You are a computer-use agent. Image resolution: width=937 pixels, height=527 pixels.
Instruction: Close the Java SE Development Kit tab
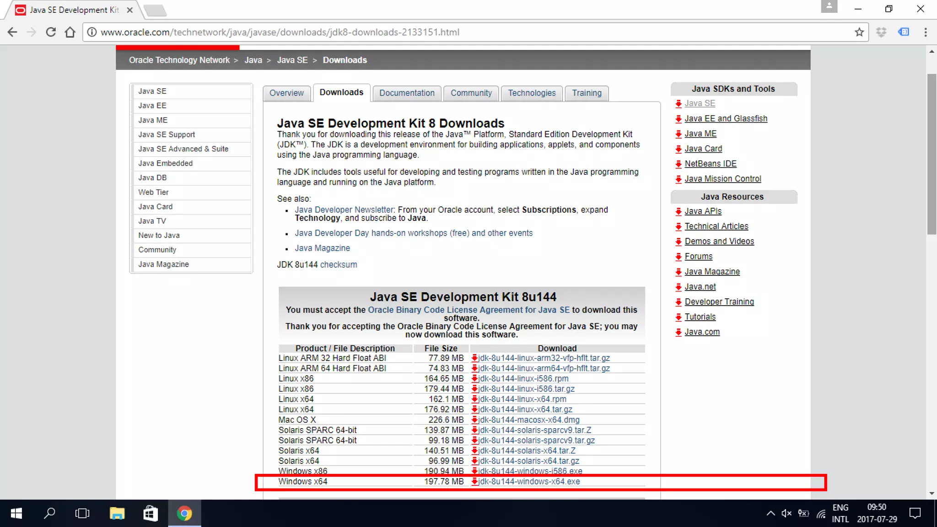(x=129, y=10)
